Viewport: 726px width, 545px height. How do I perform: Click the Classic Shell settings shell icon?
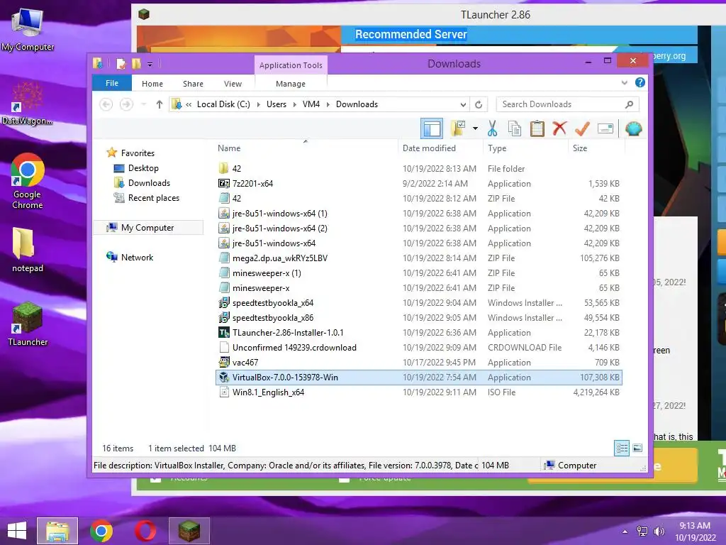633,128
